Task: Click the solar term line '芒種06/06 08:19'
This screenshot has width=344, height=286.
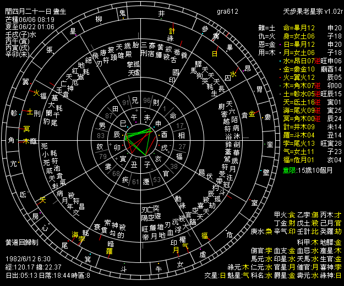Action: (30, 20)
